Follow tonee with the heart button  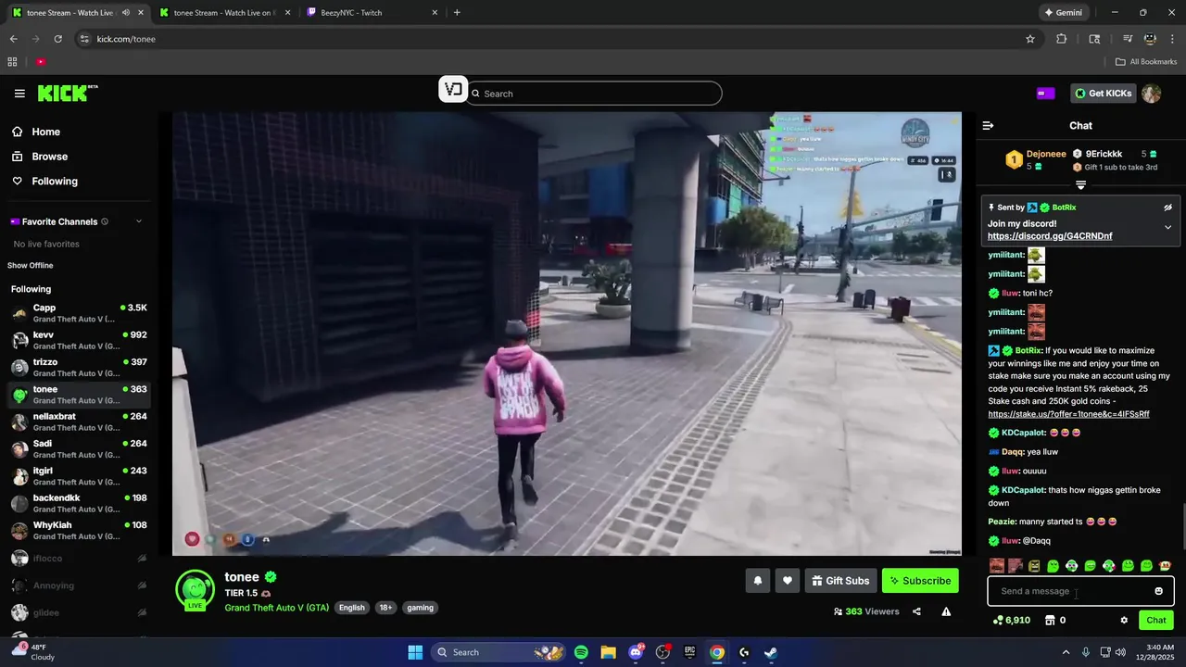(x=788, y=581)
